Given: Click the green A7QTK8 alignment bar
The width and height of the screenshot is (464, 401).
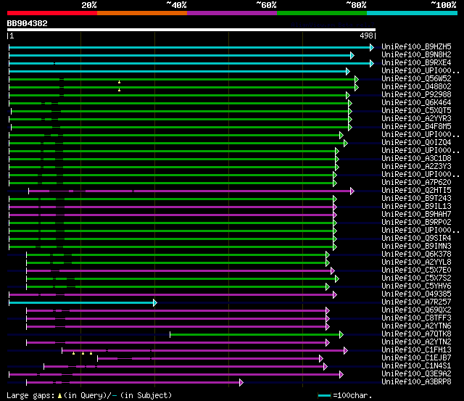Looking at the screenshot, I should (x=255, y=335).
